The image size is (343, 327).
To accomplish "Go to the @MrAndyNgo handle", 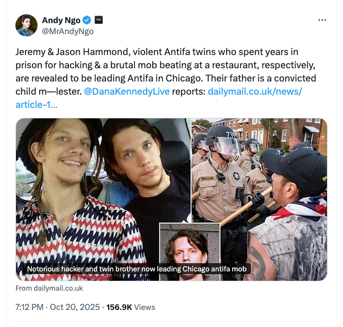I will click(68, 31).
